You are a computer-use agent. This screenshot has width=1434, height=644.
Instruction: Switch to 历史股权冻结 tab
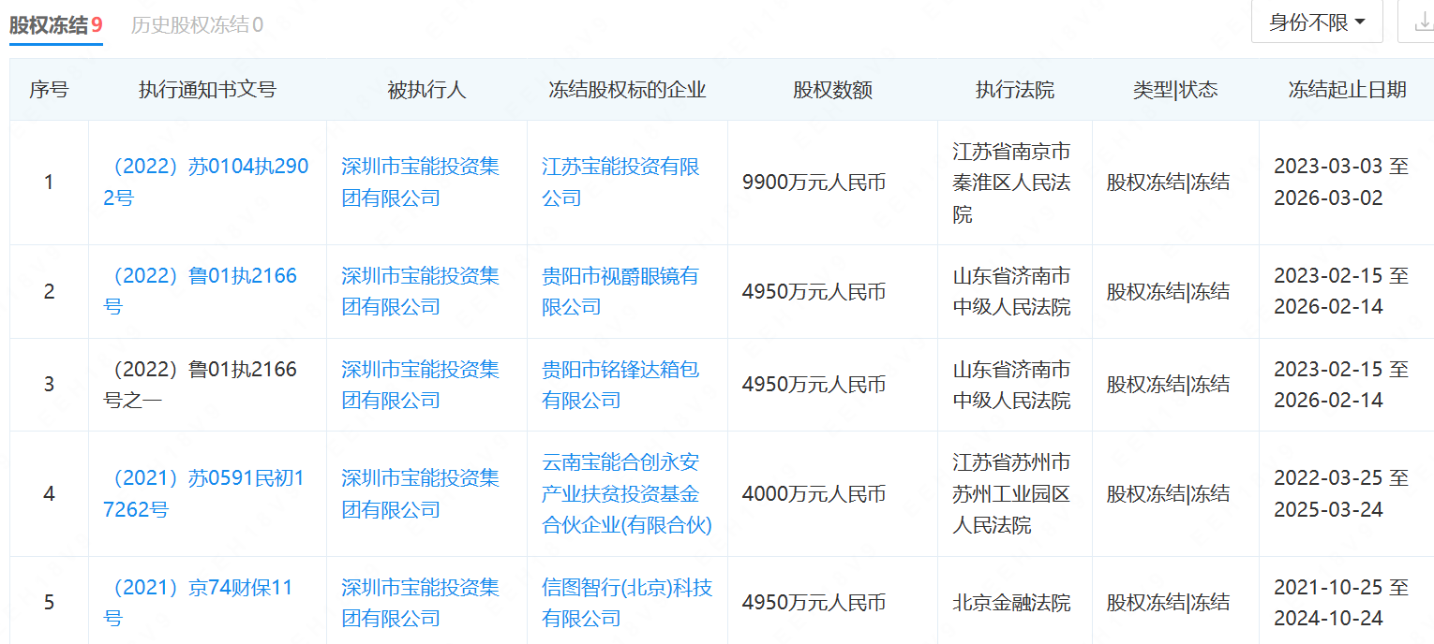click(x=197, y=25)
